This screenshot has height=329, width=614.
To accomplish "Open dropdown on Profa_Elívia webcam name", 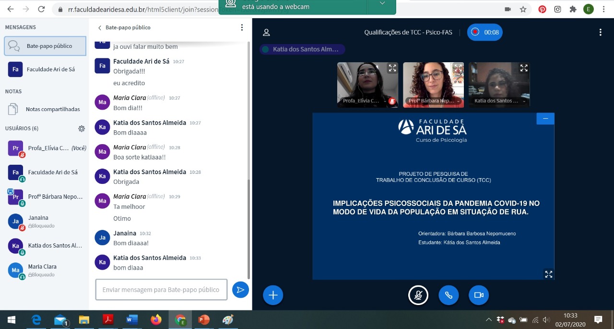I will coord(363,101).
